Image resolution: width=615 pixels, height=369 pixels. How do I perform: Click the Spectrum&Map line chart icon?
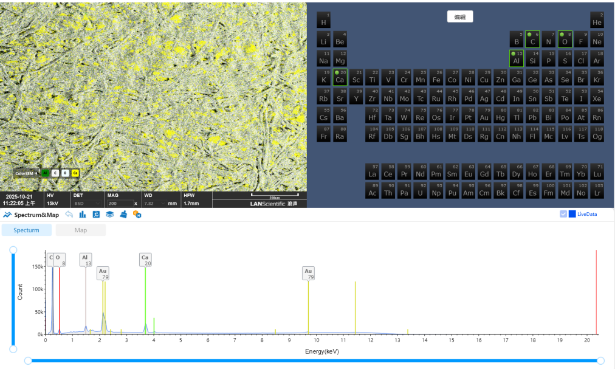(7, 215)
